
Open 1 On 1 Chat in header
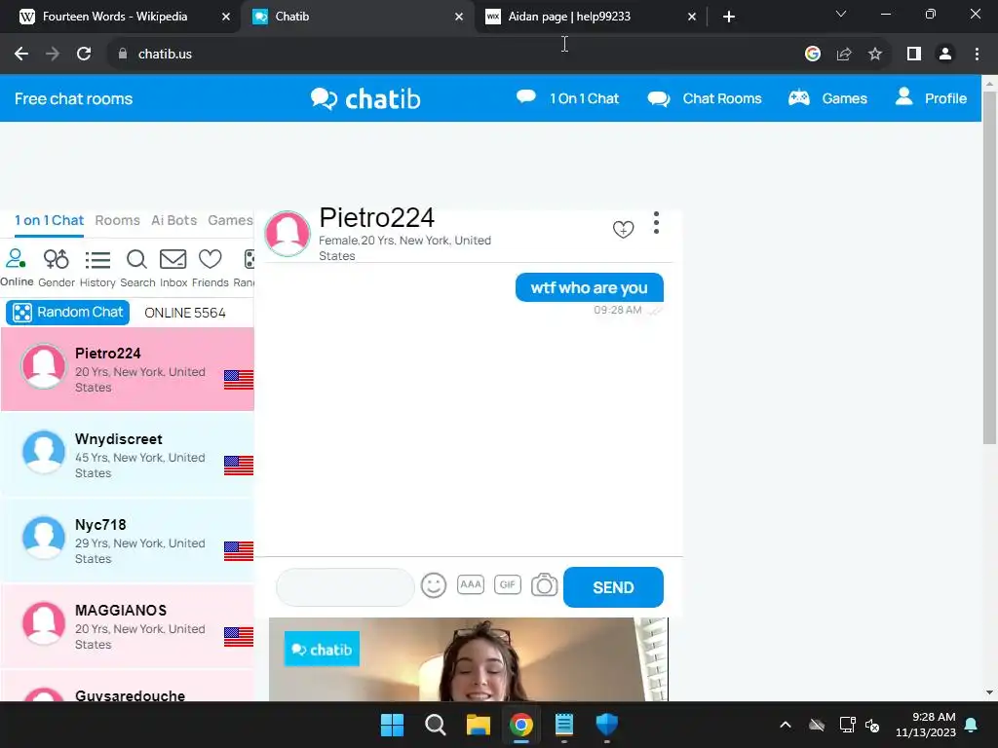pos(568,98)
